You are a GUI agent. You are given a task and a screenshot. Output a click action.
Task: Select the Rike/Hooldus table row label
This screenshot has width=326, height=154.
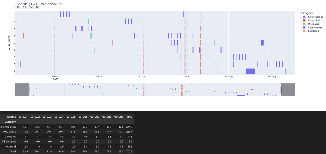point(8,127)
